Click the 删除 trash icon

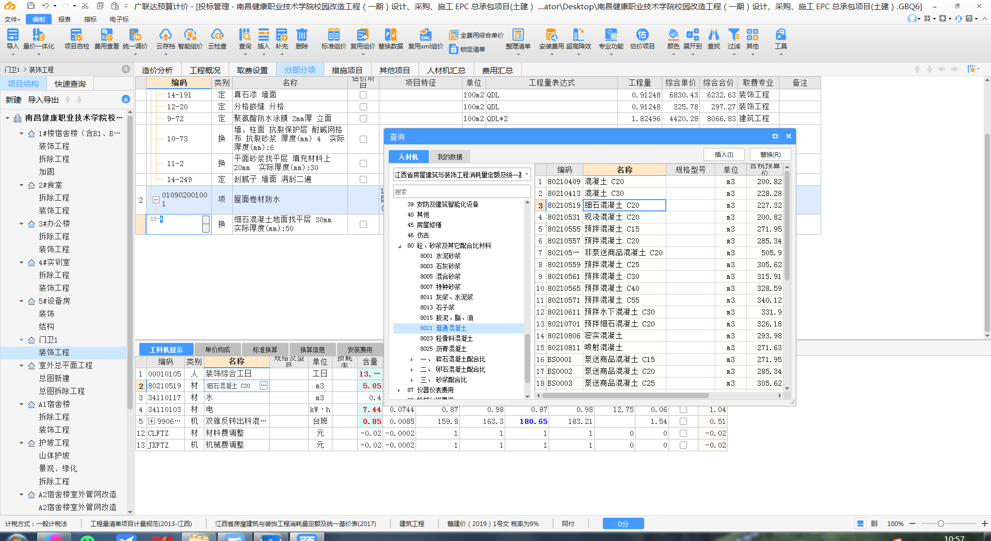(x=302, y=39)
